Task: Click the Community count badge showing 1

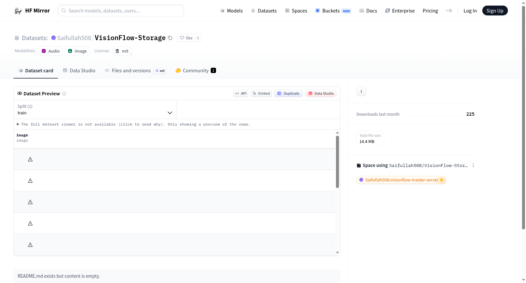Action: pyautogui.click(x=213, y=70)
